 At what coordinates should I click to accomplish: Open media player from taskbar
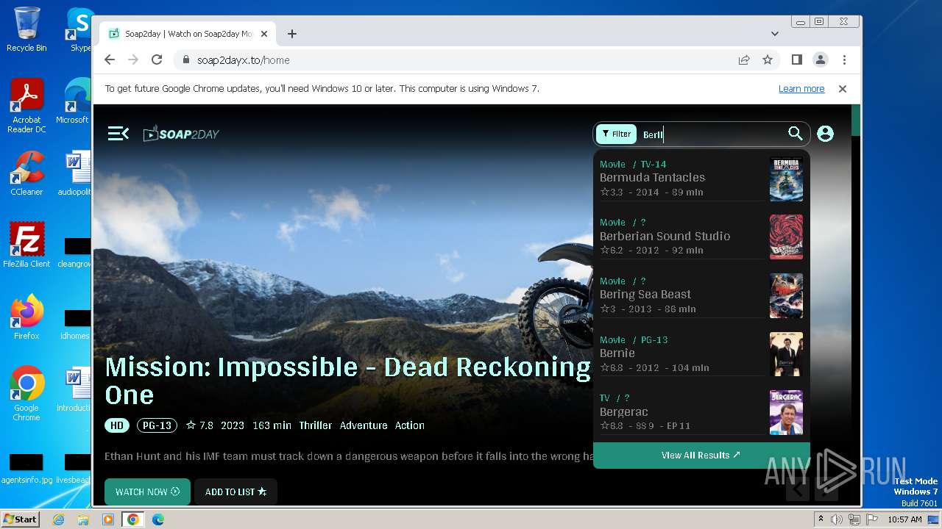[108, 519]
